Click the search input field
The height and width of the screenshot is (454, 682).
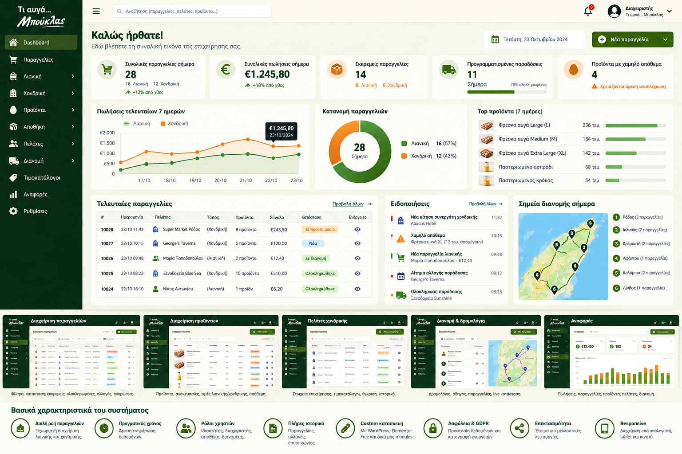[192, 11]
